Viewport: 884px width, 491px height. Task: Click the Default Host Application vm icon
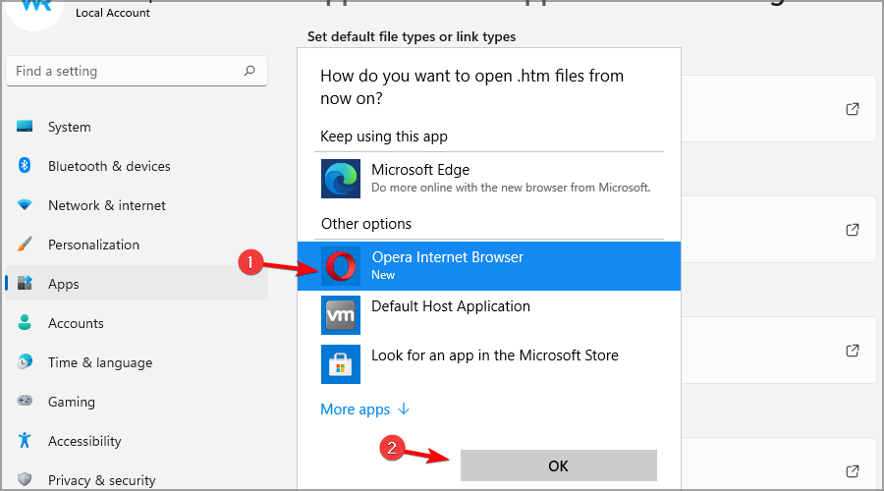click(341, 315)
